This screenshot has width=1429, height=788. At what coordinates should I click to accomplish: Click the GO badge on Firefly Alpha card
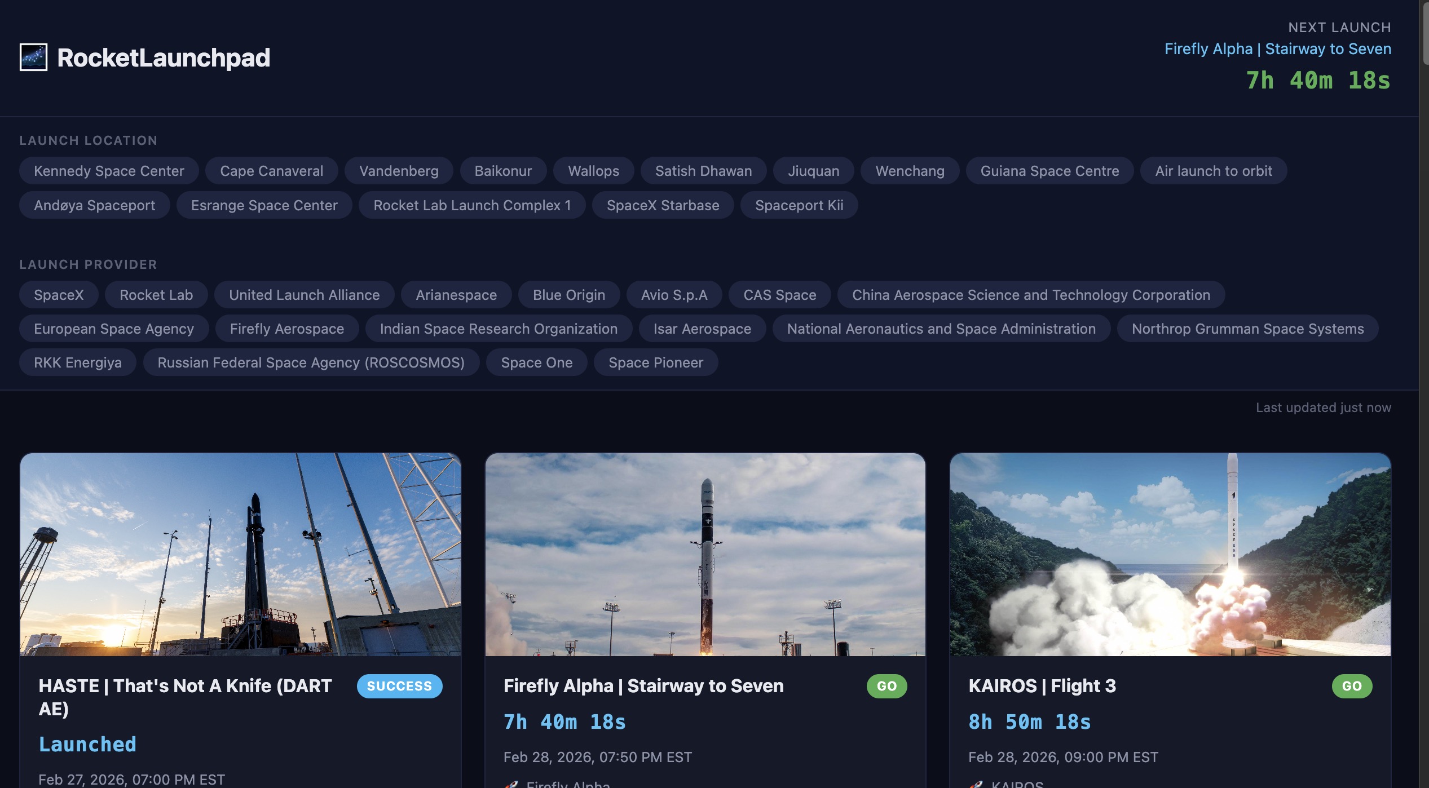(x=886, y=686)
